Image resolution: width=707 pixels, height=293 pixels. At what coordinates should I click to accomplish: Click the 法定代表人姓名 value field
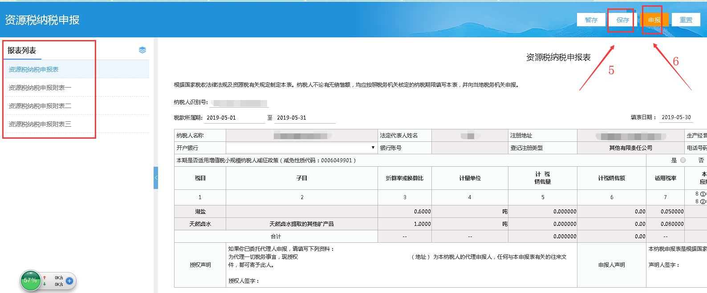pos(470,136)
